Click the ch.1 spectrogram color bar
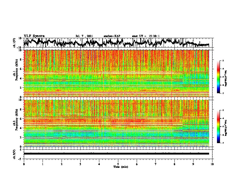The height and width of the screenshot is (184, 239). coord(218,77)
